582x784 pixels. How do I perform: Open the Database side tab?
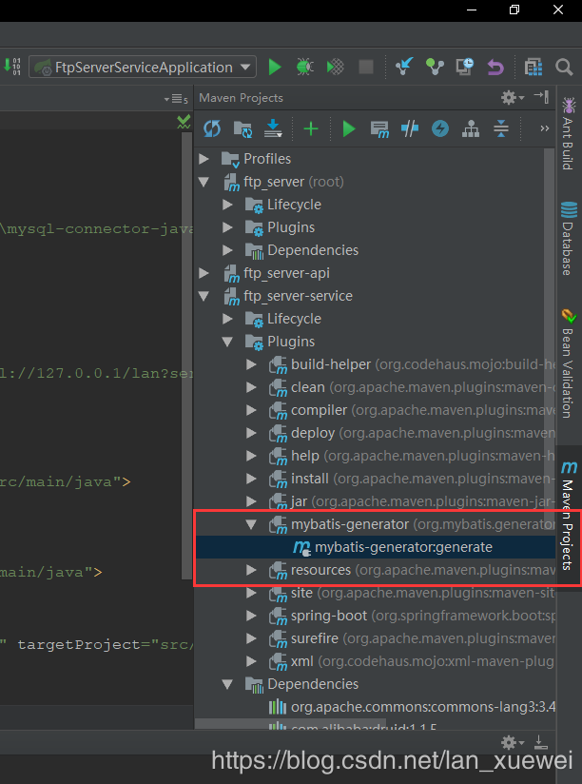tap(569, 239)
